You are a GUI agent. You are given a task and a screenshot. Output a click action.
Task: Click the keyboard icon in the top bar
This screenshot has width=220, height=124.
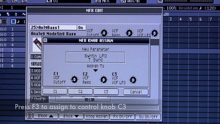click(160, 1)
